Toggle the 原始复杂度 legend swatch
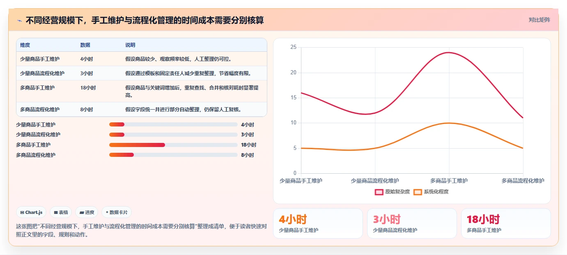 point(379,192)
